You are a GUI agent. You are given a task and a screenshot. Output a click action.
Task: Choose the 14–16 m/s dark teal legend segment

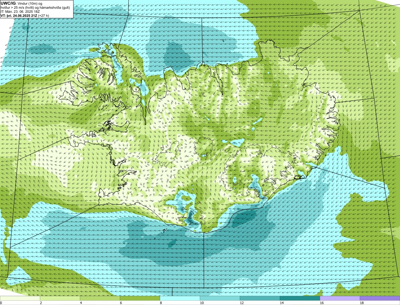click(x=300, y=298)
